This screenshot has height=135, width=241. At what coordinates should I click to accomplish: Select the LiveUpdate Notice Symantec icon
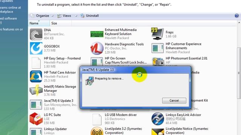[x=157, y=132]
